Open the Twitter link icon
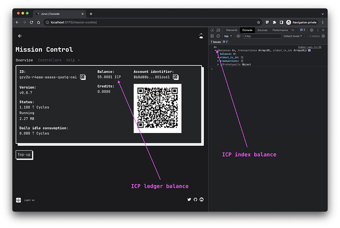340x228 pixels. click(x=189, y=199)
